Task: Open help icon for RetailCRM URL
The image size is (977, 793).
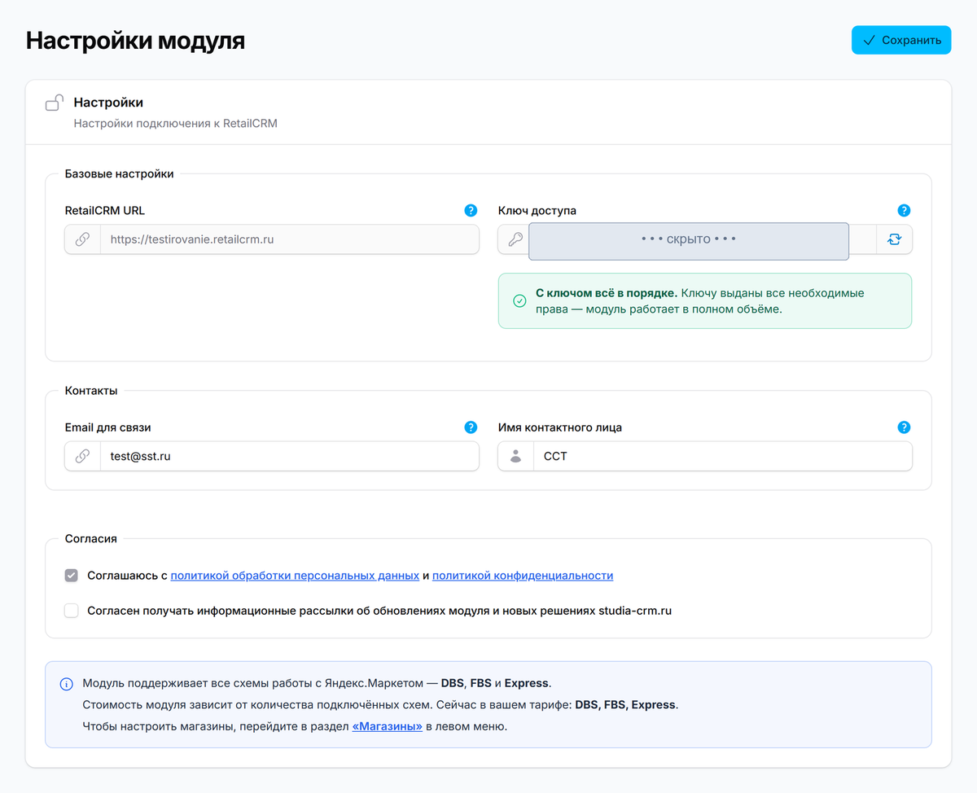Action: point(471,210)
